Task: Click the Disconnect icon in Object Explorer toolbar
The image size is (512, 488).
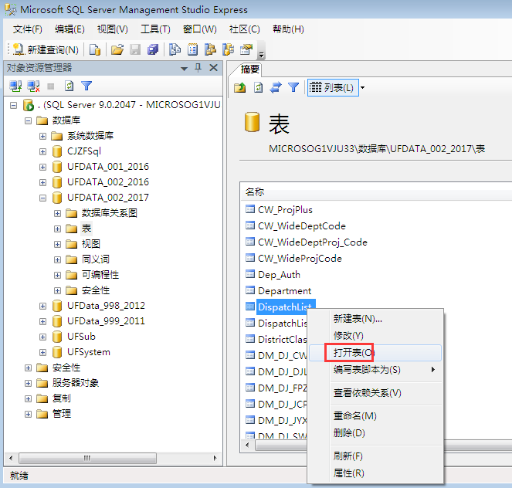Action: click(33, 86)
